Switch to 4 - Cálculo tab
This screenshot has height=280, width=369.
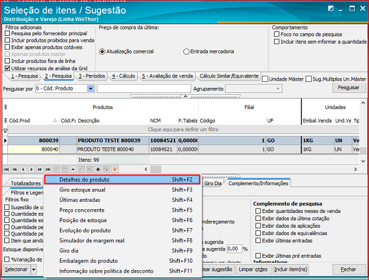pyautogui.click(x=123, y=76)
